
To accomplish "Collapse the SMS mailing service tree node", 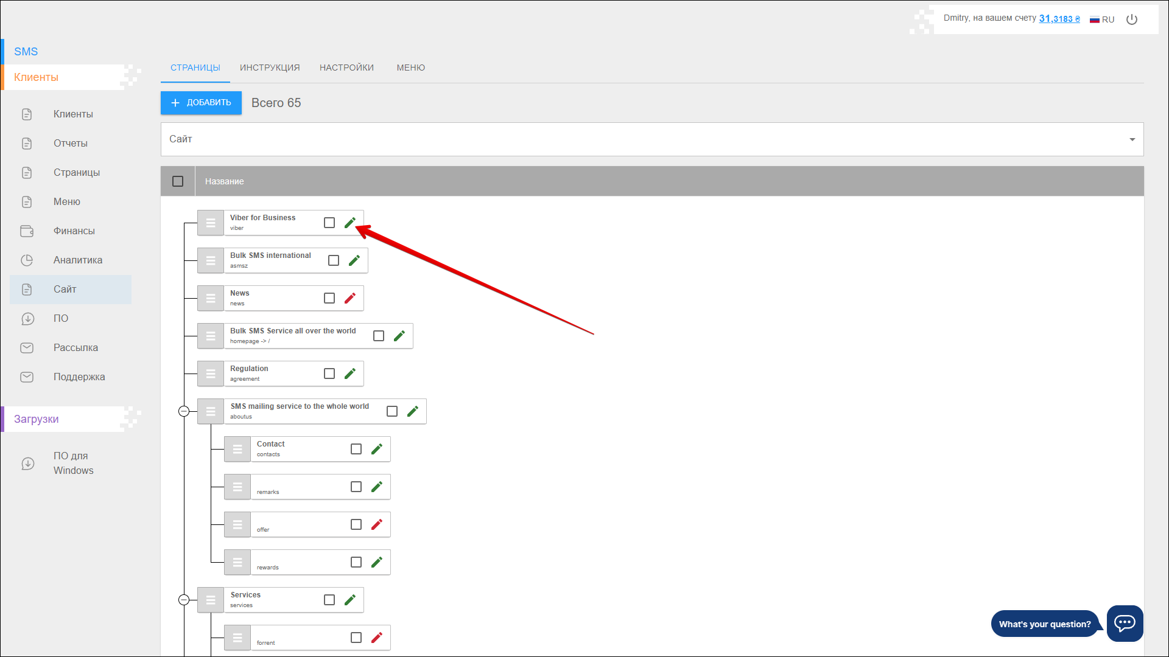I will tap(184, 412).
